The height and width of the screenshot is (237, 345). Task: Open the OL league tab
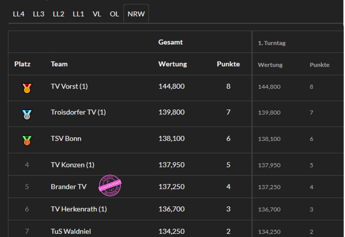[x=114, y=14]
